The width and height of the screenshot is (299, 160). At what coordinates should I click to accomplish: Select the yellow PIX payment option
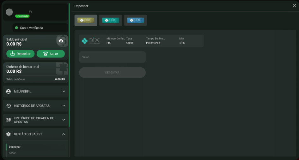[x=86, y=20]
